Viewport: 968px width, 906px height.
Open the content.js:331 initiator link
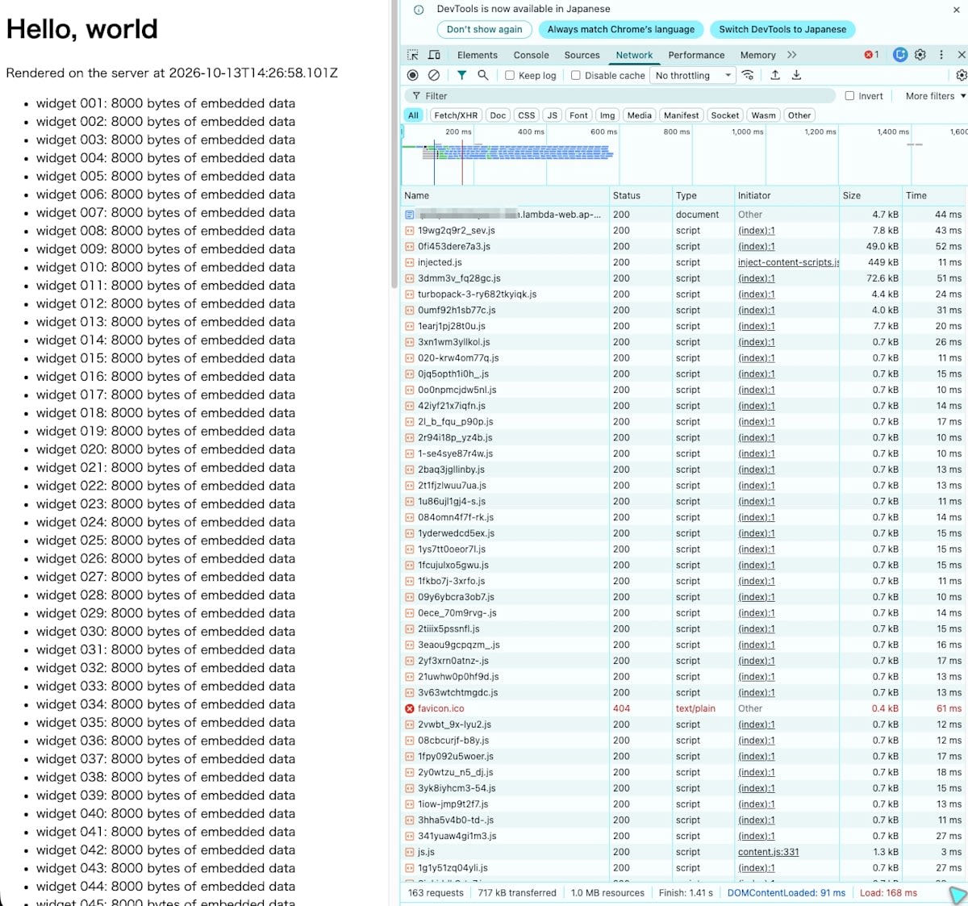point(769,852)
